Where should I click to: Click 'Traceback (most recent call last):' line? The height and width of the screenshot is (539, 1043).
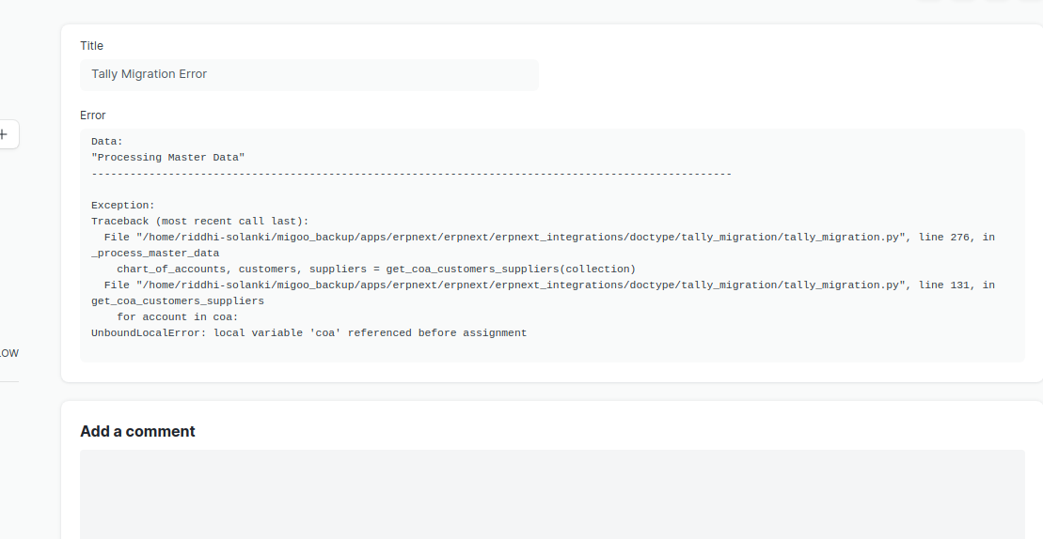pyautogui.click(x=200, y=221)
